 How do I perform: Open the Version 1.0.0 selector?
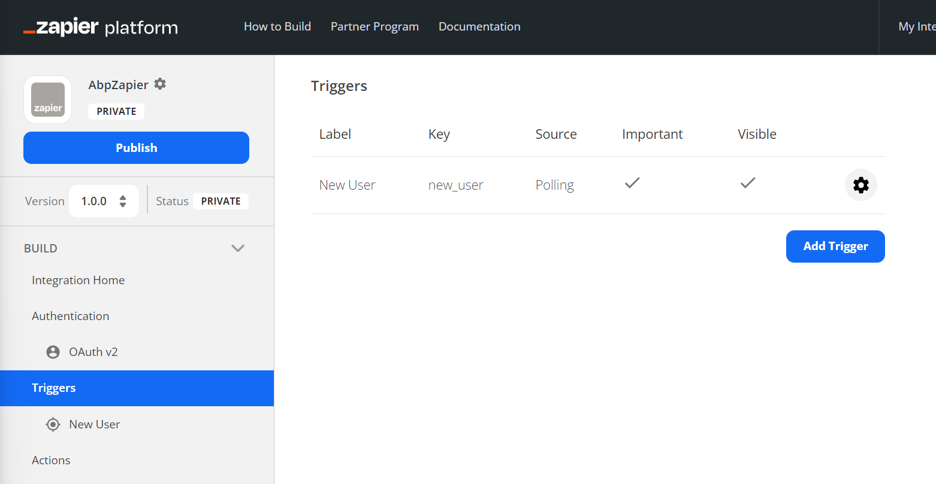(104, 201)
